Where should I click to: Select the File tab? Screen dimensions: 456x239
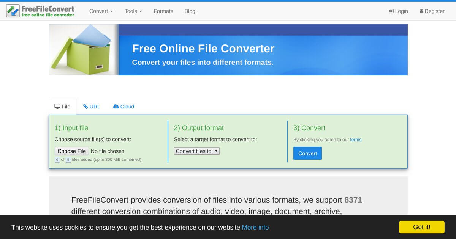click(63, 107)
